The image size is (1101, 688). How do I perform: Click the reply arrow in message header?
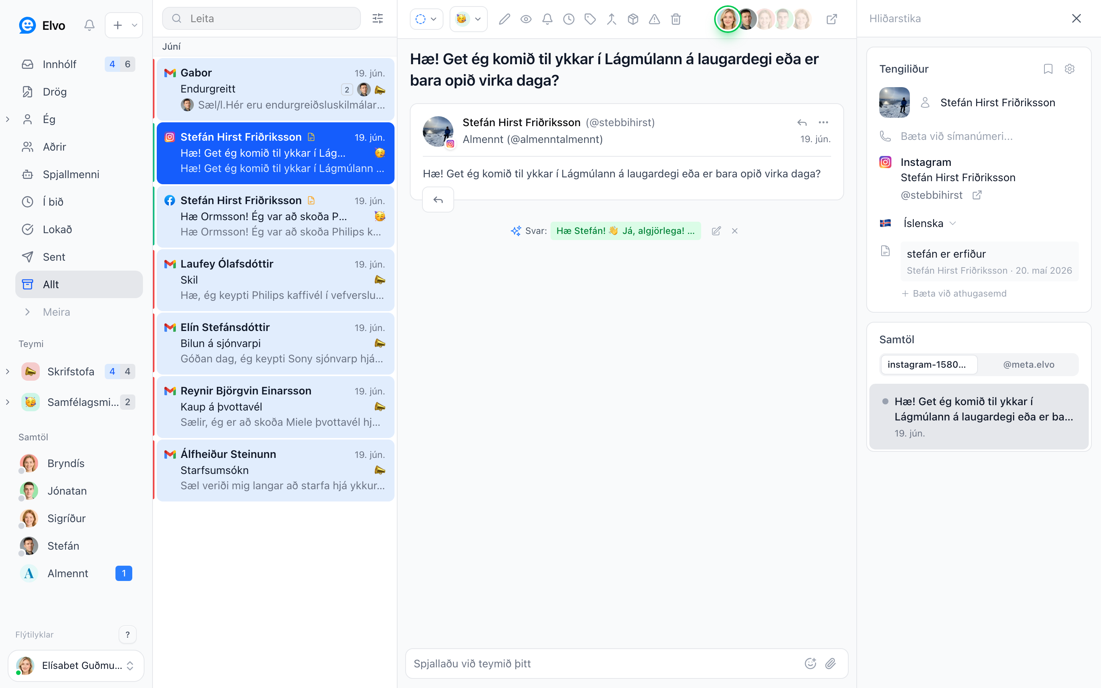(802, 122)
